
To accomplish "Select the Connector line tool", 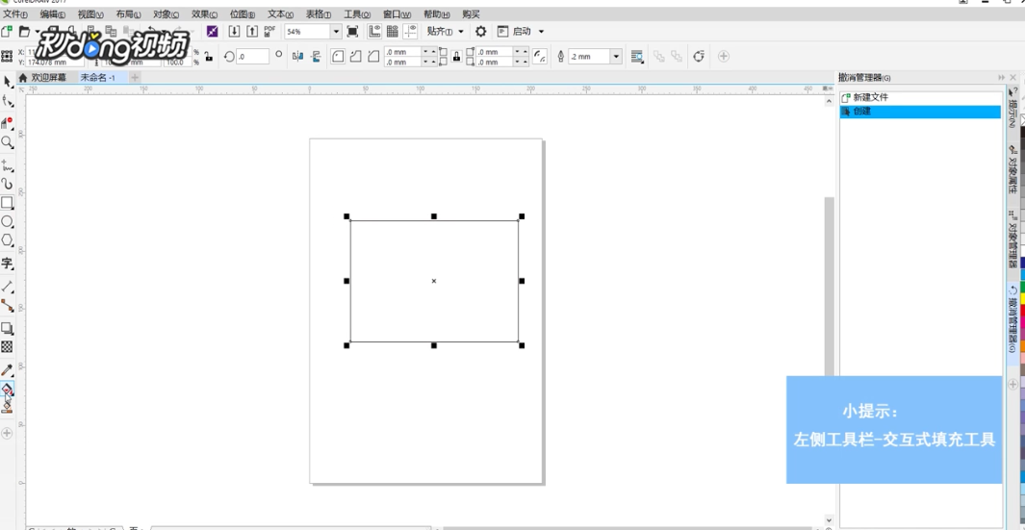I will coord(7,305).
